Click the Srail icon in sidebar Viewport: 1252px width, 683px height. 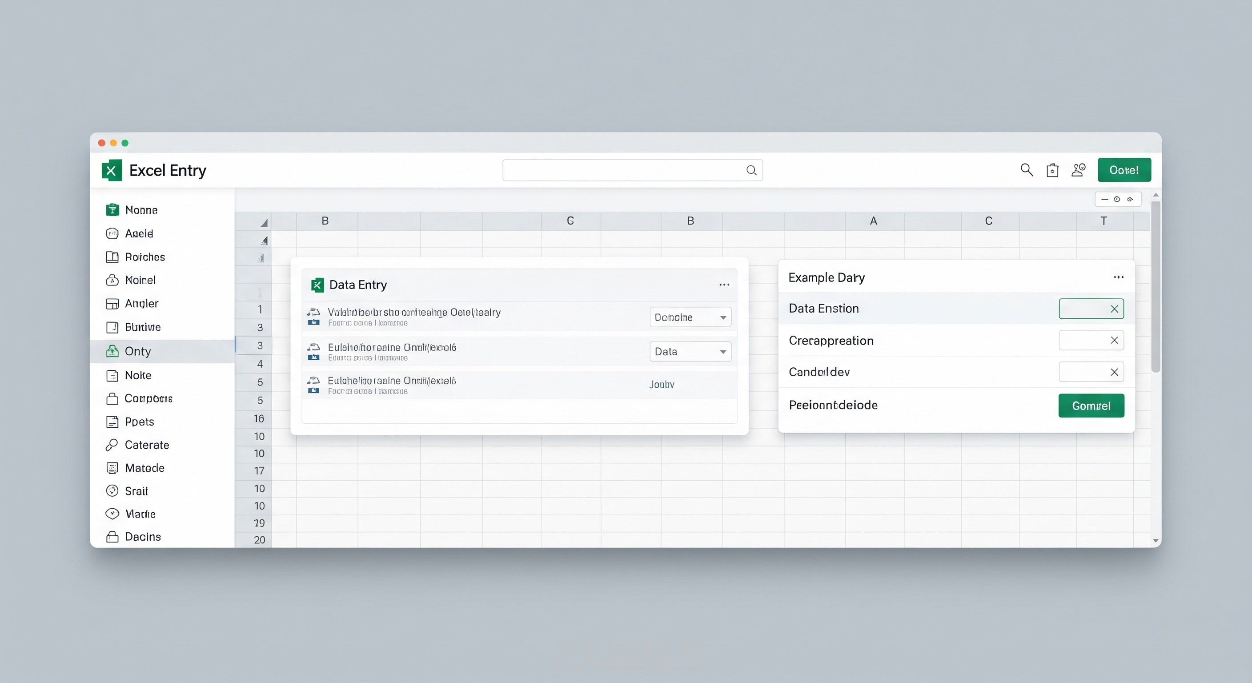pos(112,490)
